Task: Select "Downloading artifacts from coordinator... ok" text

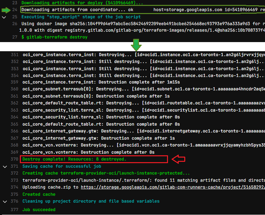Action: click(77, 10)
